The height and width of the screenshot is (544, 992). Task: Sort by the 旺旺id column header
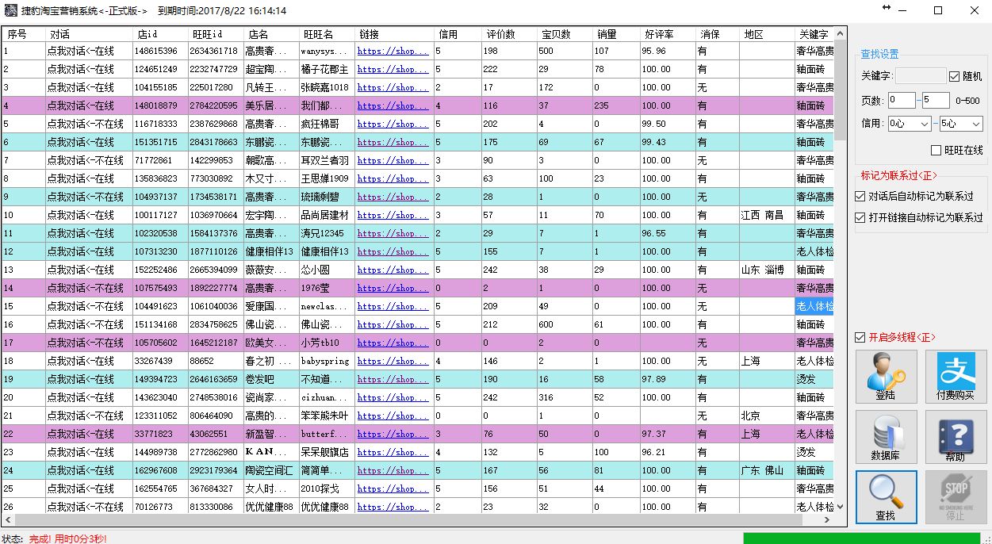point(216,34)
